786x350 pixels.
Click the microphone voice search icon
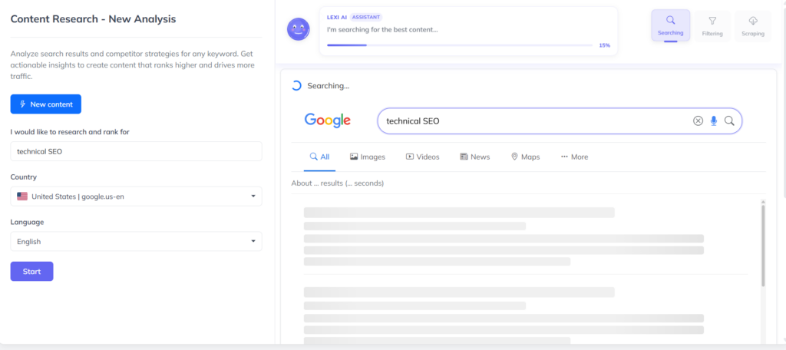(x=714, y=121)
